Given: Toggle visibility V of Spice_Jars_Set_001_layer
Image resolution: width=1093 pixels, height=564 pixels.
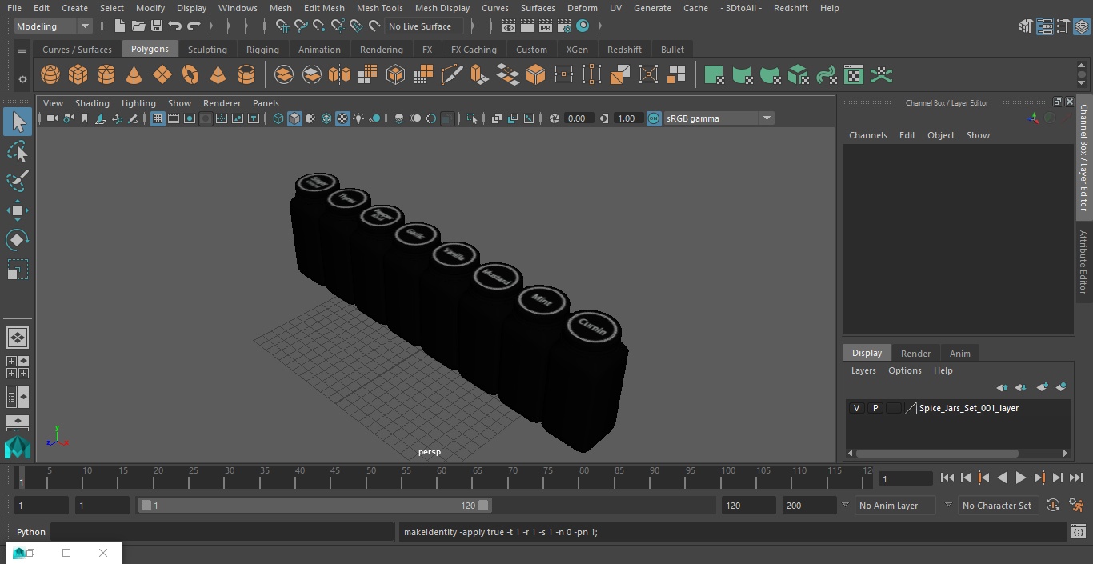Looking at the screenshot, I should click(x=856, y=408).
